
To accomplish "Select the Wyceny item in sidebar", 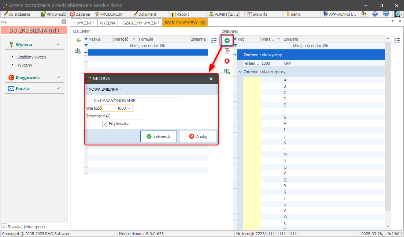I will click(x=25, y=65).
